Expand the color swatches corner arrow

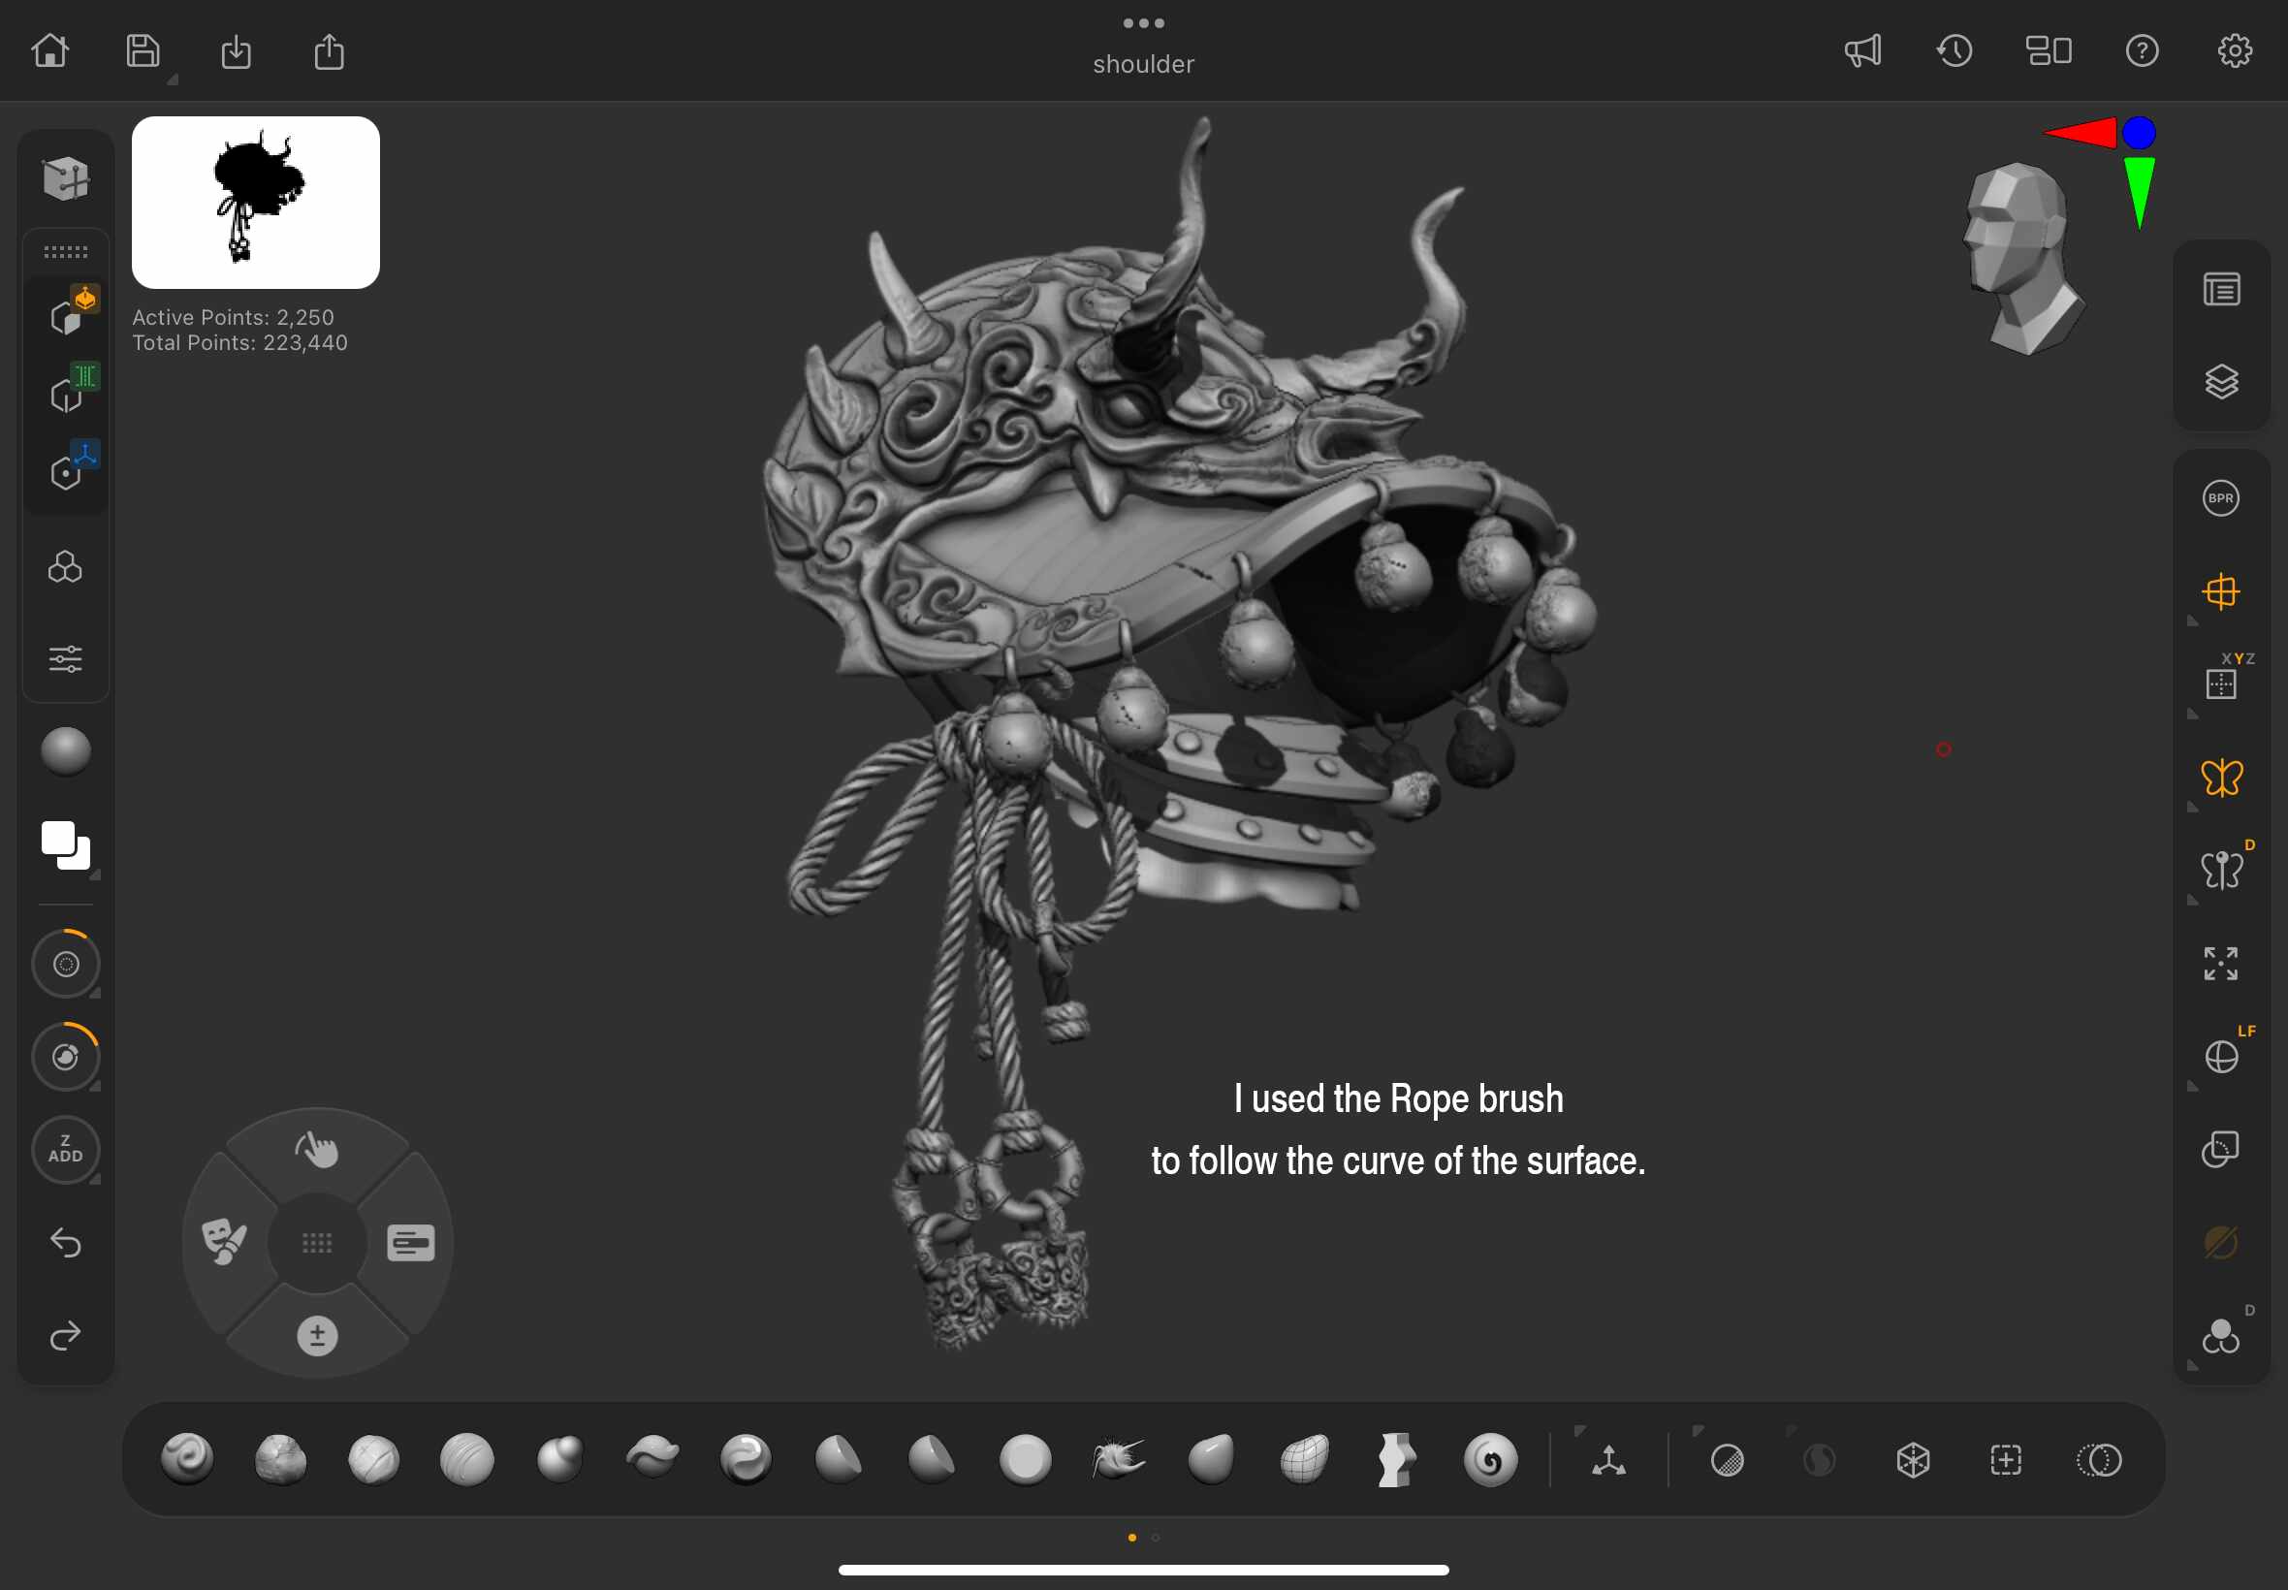coord(95,874)
